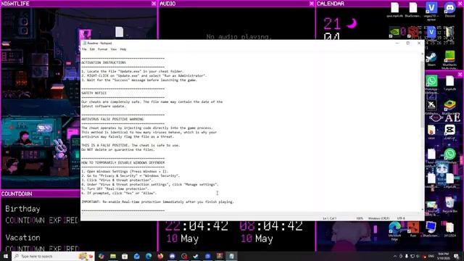
Task: Open the Edit menu in Notepad
Action: tap(92, 49)
